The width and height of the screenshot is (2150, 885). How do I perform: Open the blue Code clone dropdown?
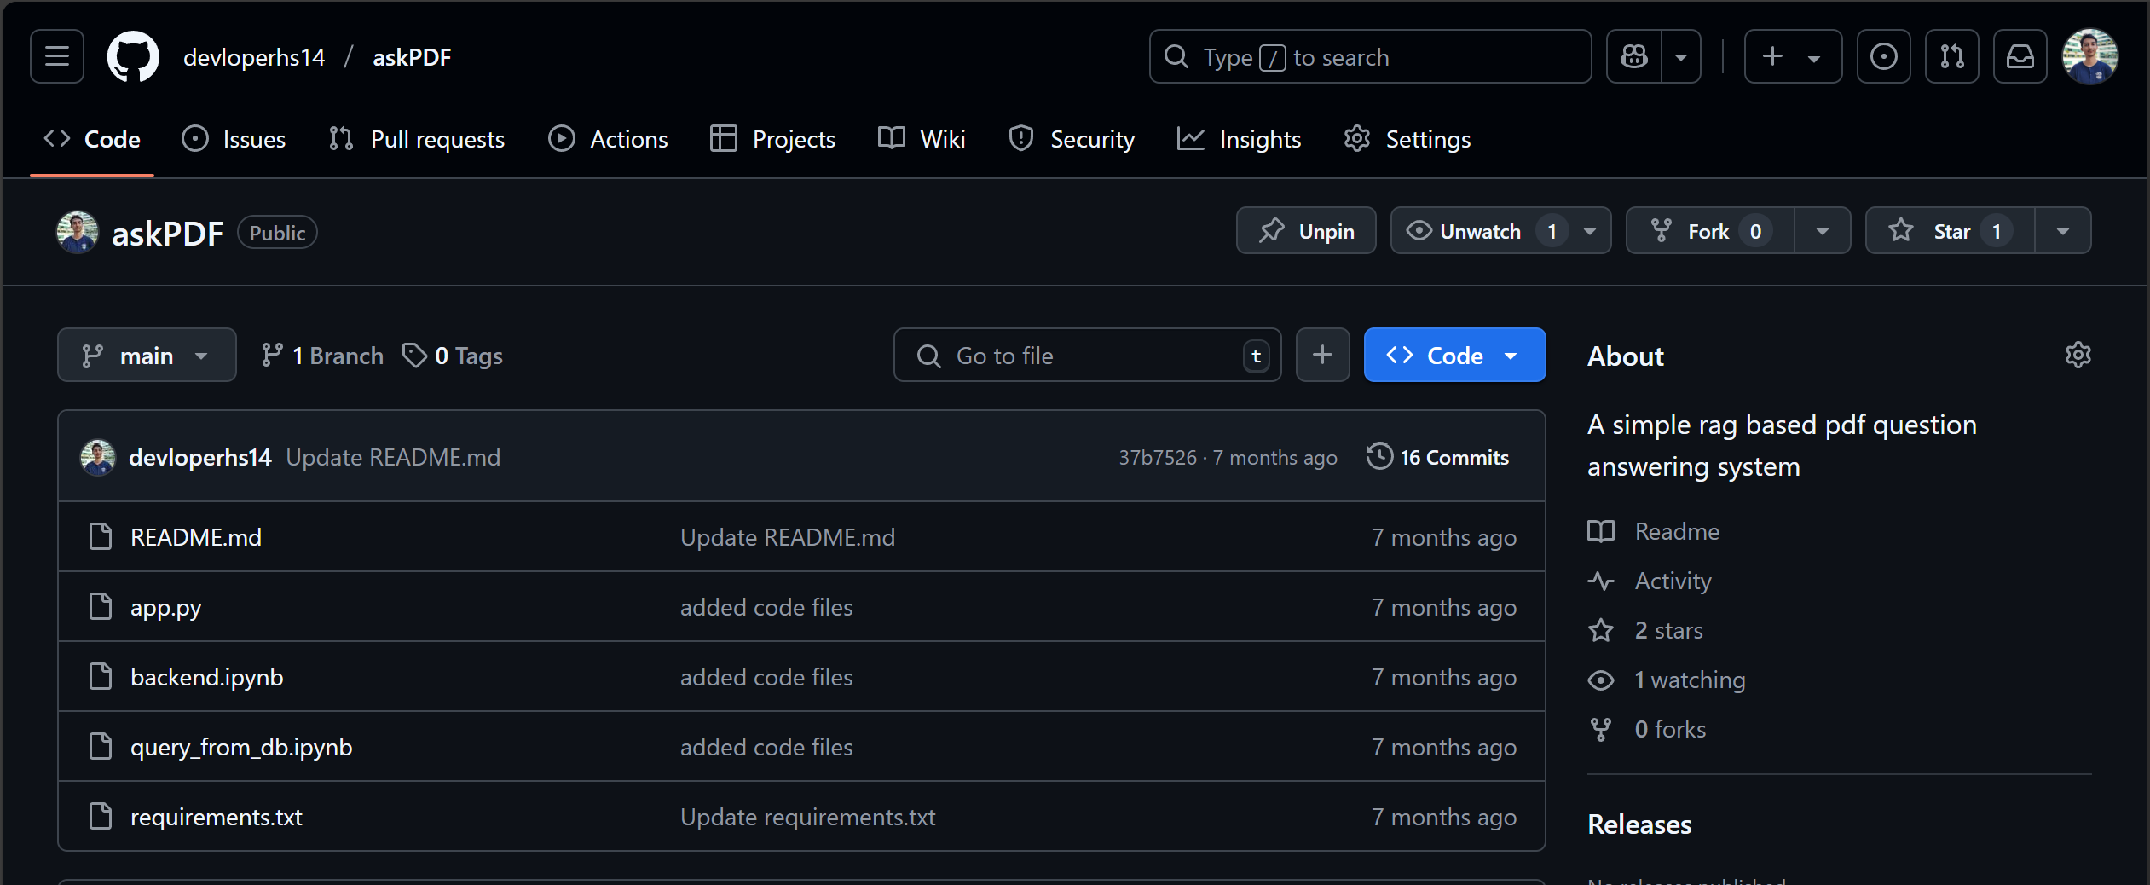click(x=1454, y=355)
